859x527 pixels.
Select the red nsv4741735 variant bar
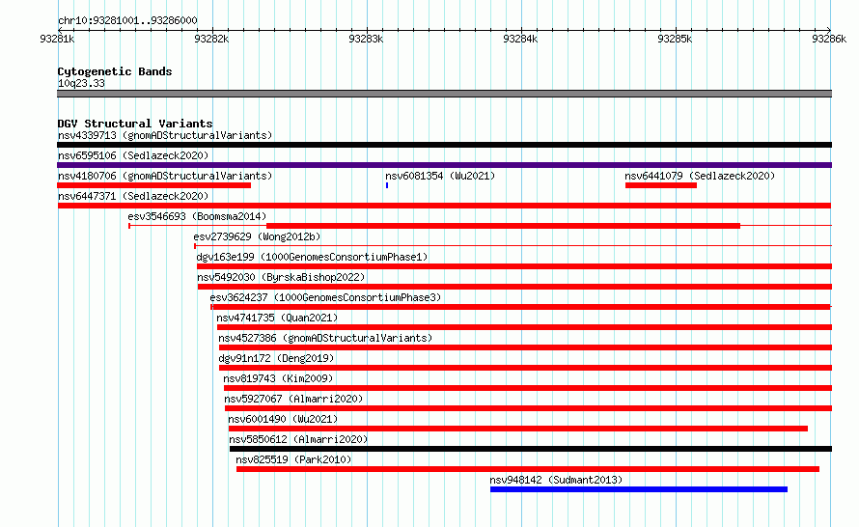(x=524, y=327)
